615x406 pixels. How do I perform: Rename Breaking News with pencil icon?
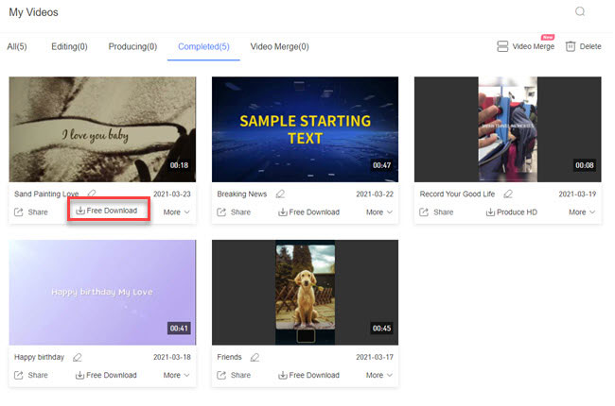[280, 194]
